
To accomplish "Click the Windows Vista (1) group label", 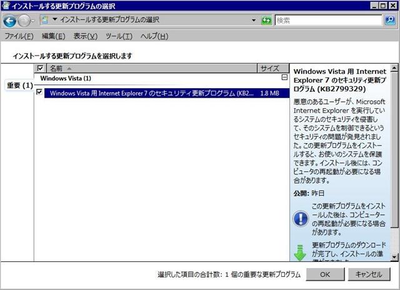I will 66,78.
